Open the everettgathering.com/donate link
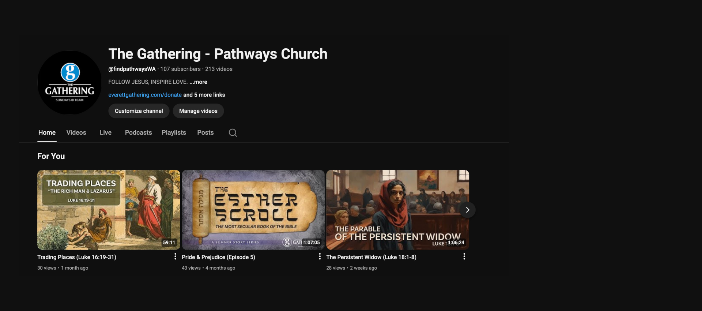702x311 pixels. click(x=145, y=95)
